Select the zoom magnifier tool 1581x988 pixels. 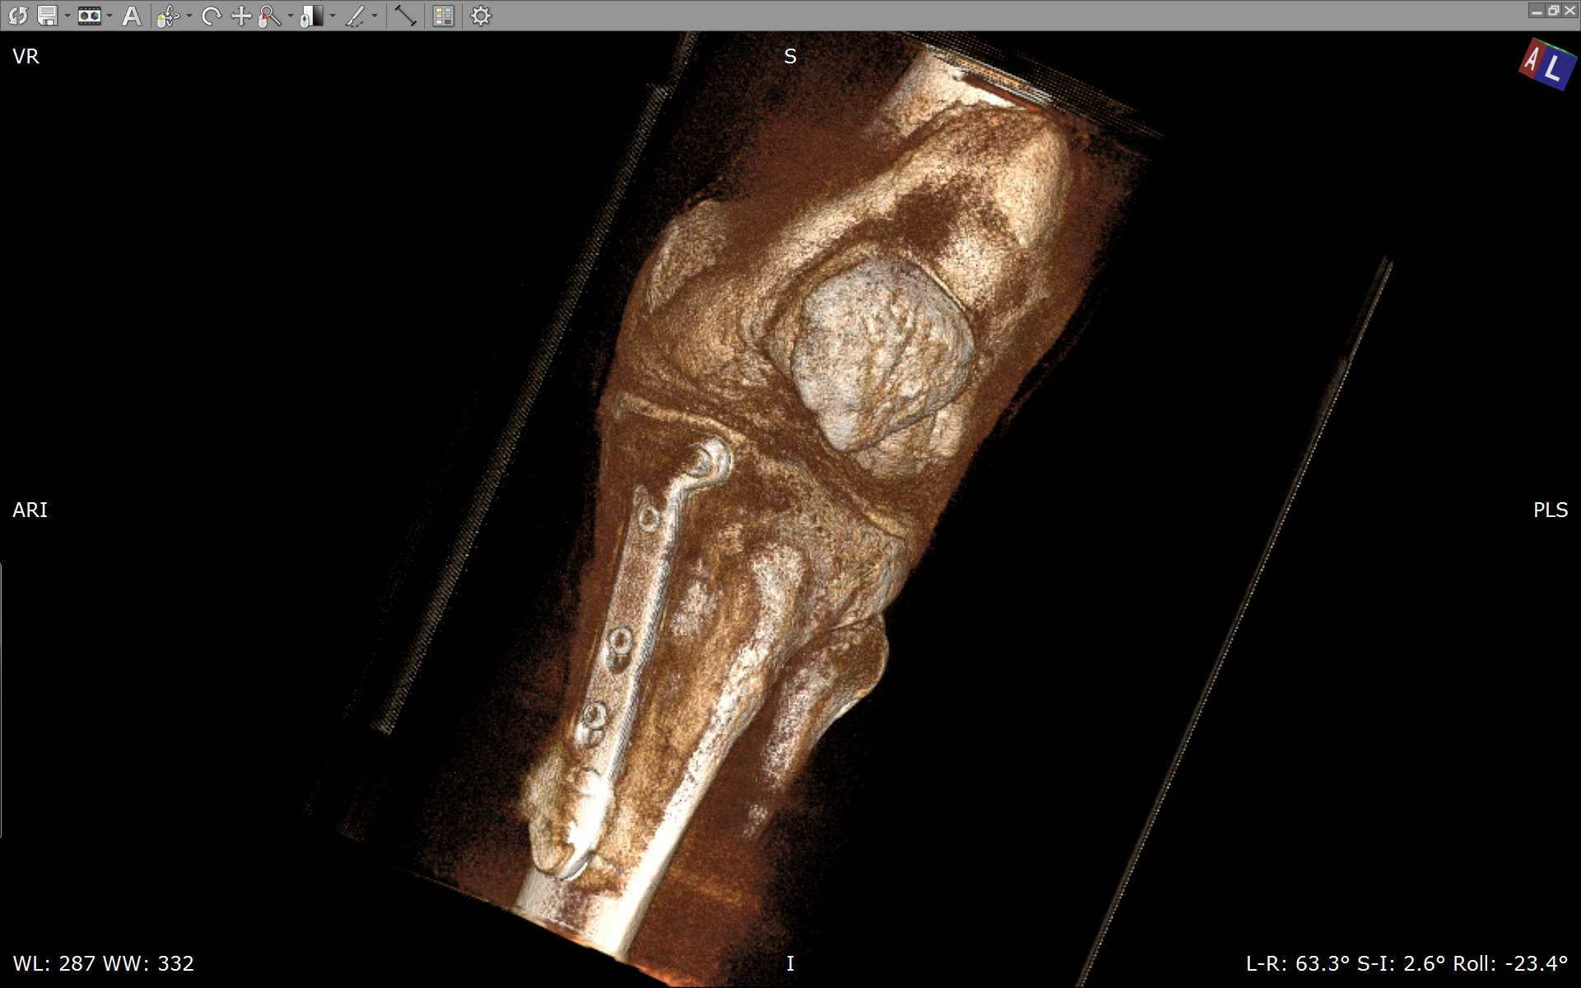[269, 16]
